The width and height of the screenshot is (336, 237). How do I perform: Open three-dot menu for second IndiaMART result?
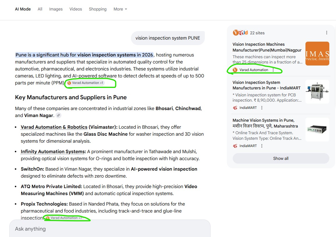pos(262,146)
